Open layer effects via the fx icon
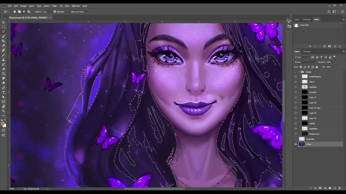This screenshot has height=194, width=346. 315,188
